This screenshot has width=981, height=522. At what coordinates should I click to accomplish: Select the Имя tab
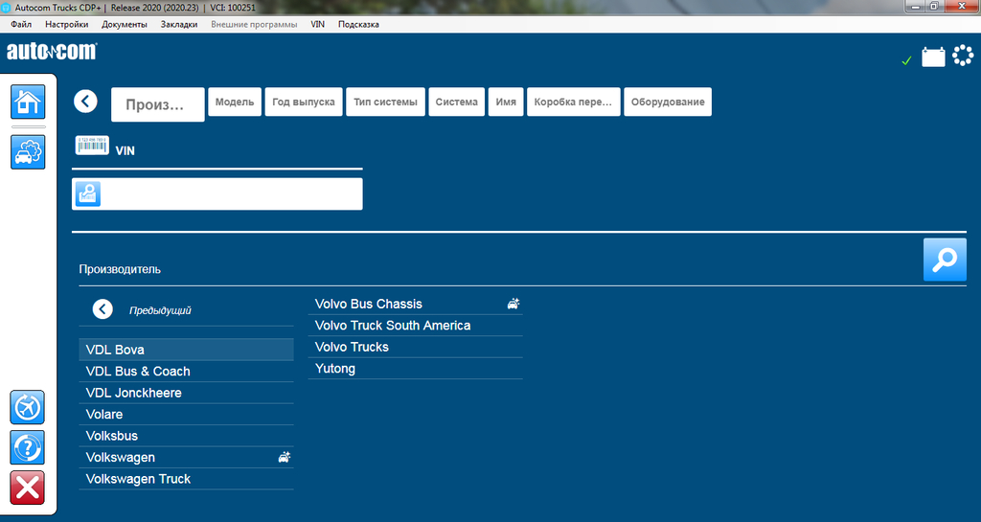pyautogui.click(x=506, y=102)
